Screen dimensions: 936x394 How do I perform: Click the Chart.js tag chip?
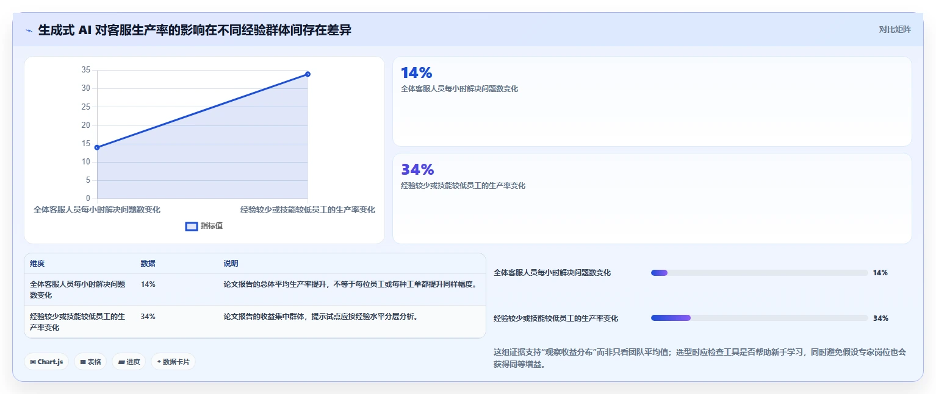point(47,362)
